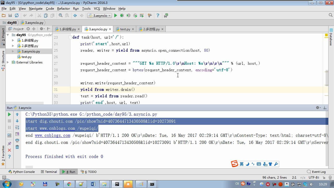Image resolution: width=334 pixels, height=188 pixels.
Task: Click the www.cnblogs.com link on start line
Action: point(57,128)
